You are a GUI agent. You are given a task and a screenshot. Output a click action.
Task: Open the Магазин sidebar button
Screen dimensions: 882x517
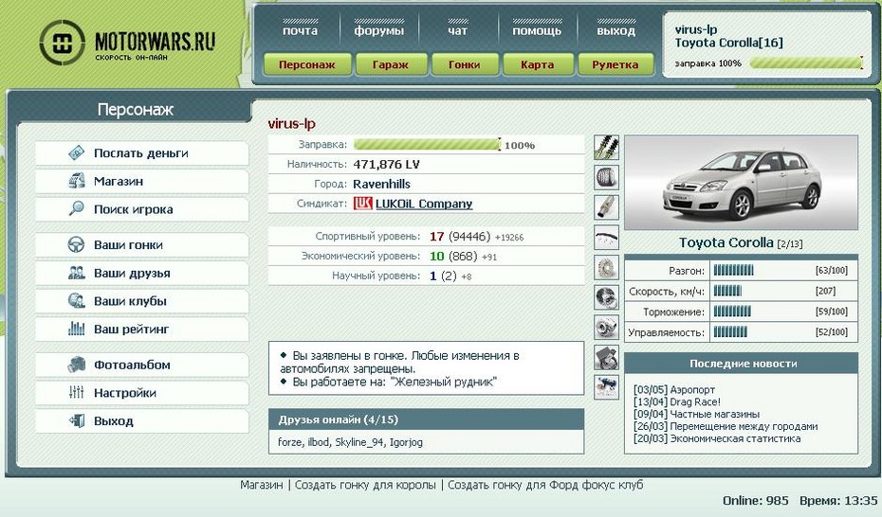(x=141, y=181)
